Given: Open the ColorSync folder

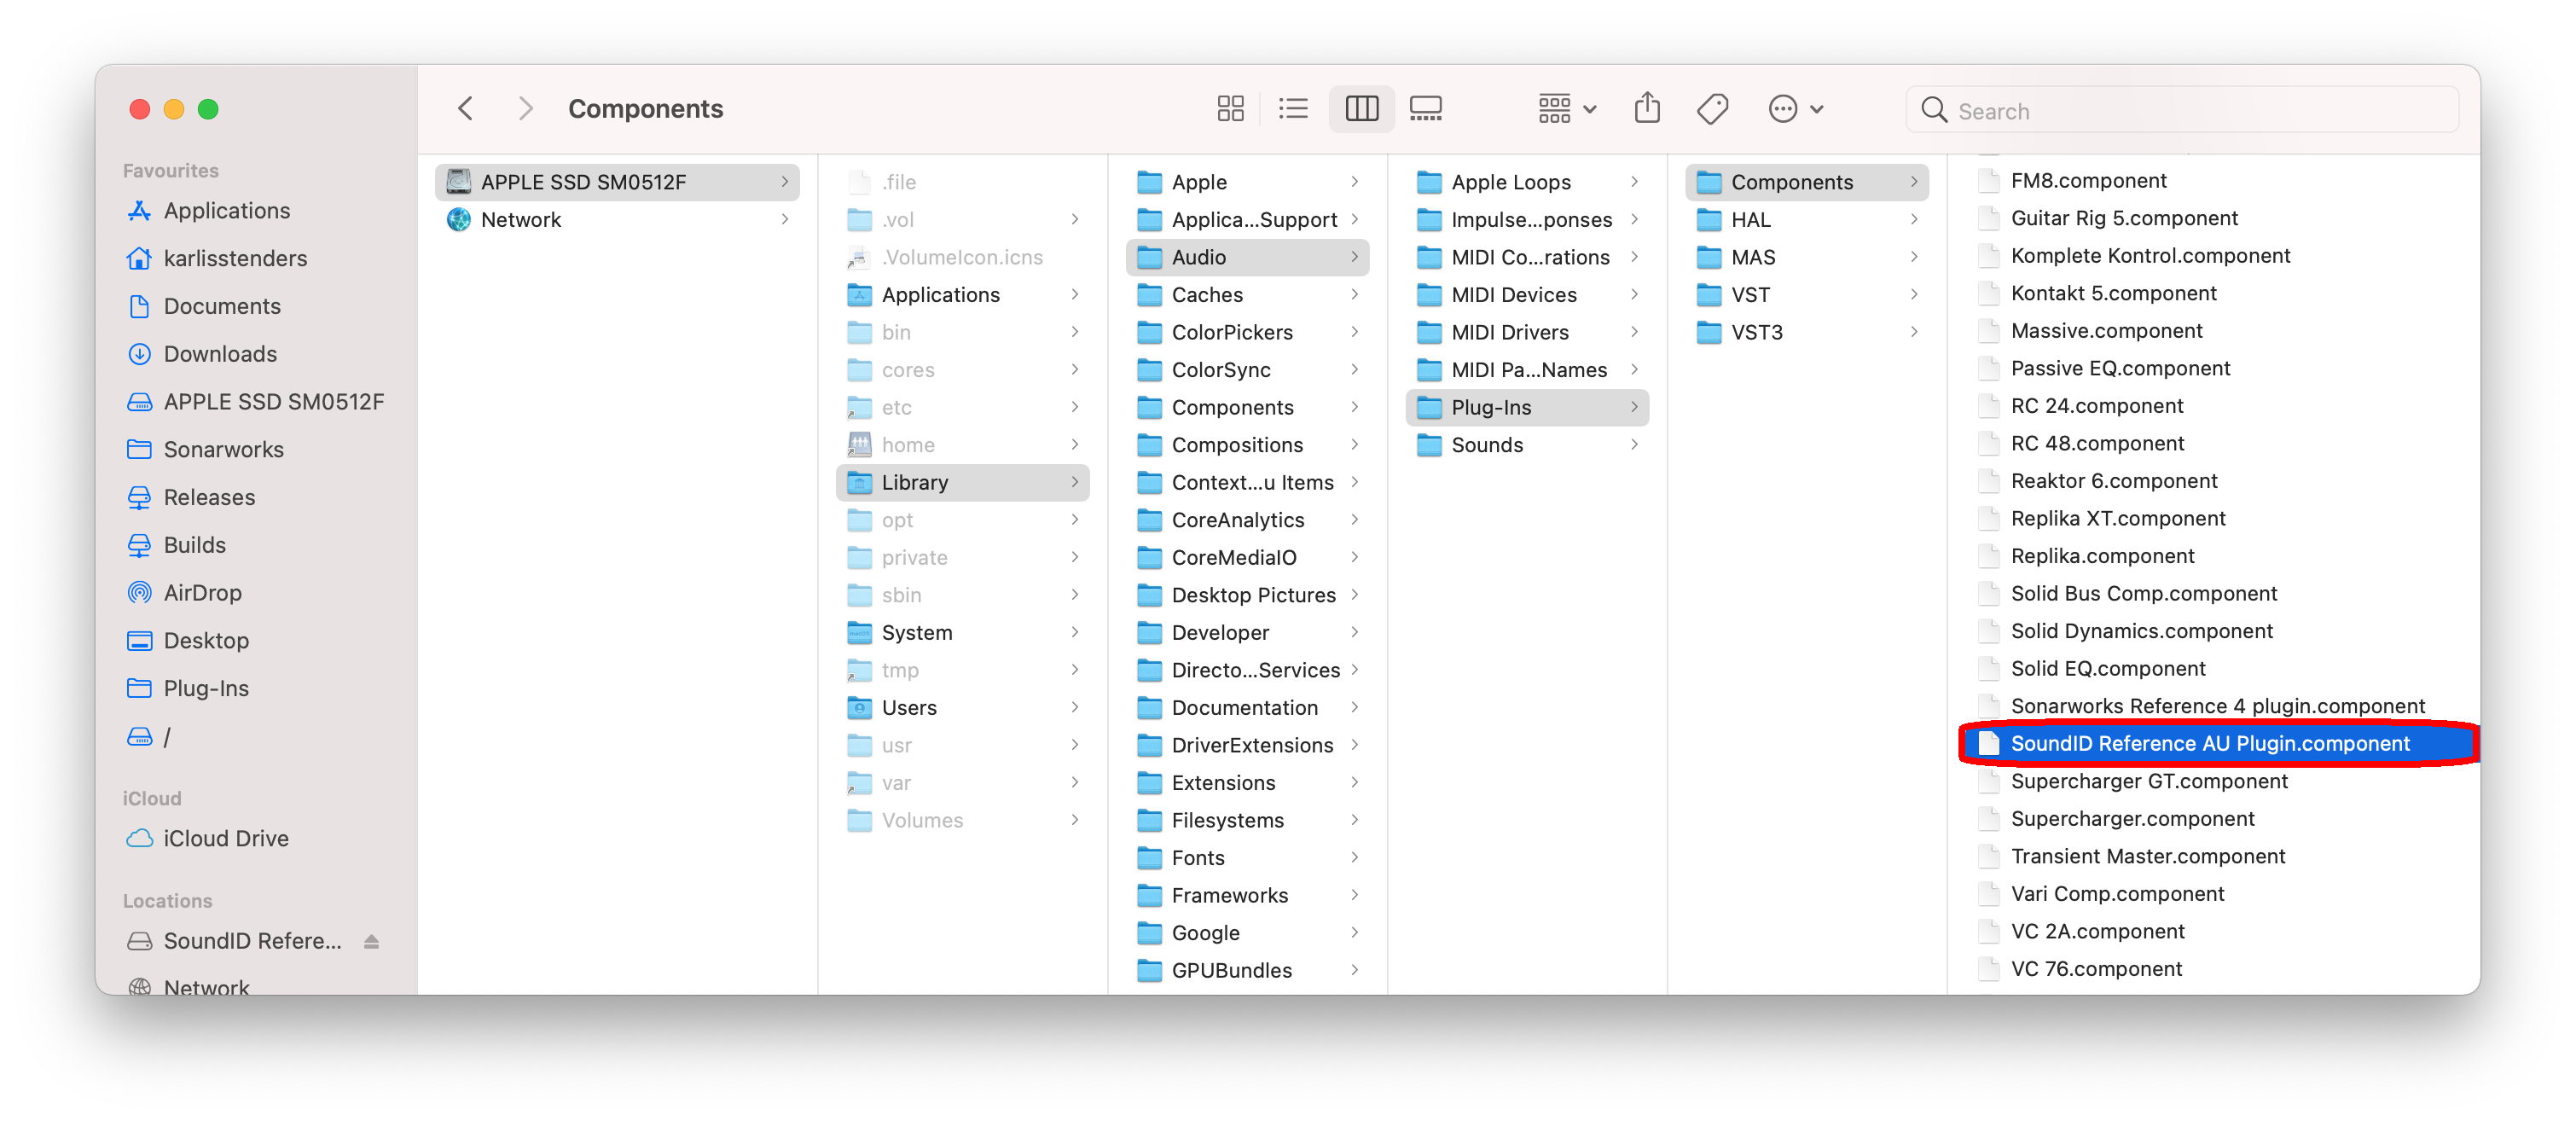Looking at the screenshot, I should (1247, 370).
